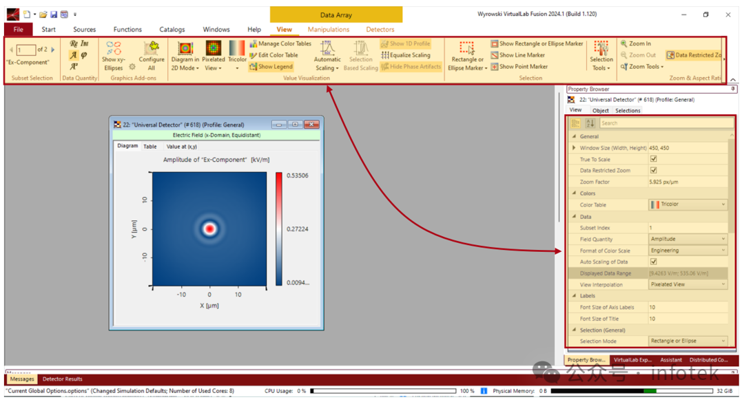Select the Phase (φ) data quantity icon
Image resolution: width=742 pixels, height=402 pixels.
(x=84, y=55)
